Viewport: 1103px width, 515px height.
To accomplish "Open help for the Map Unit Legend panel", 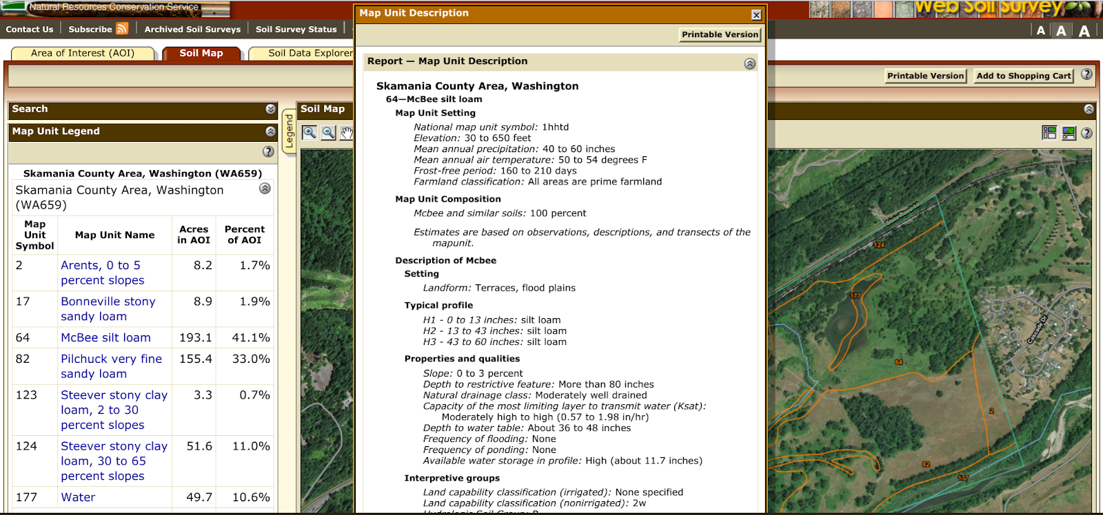I will click(x=269, y=151).
